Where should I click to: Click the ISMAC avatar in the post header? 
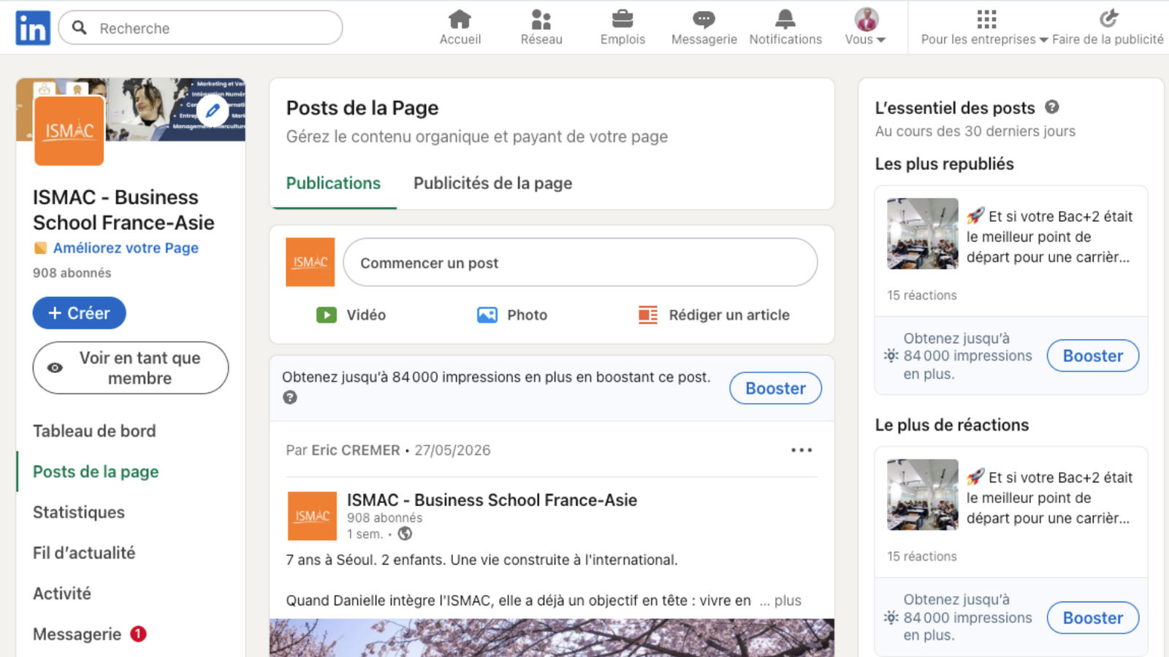click(x=312, y=516)
